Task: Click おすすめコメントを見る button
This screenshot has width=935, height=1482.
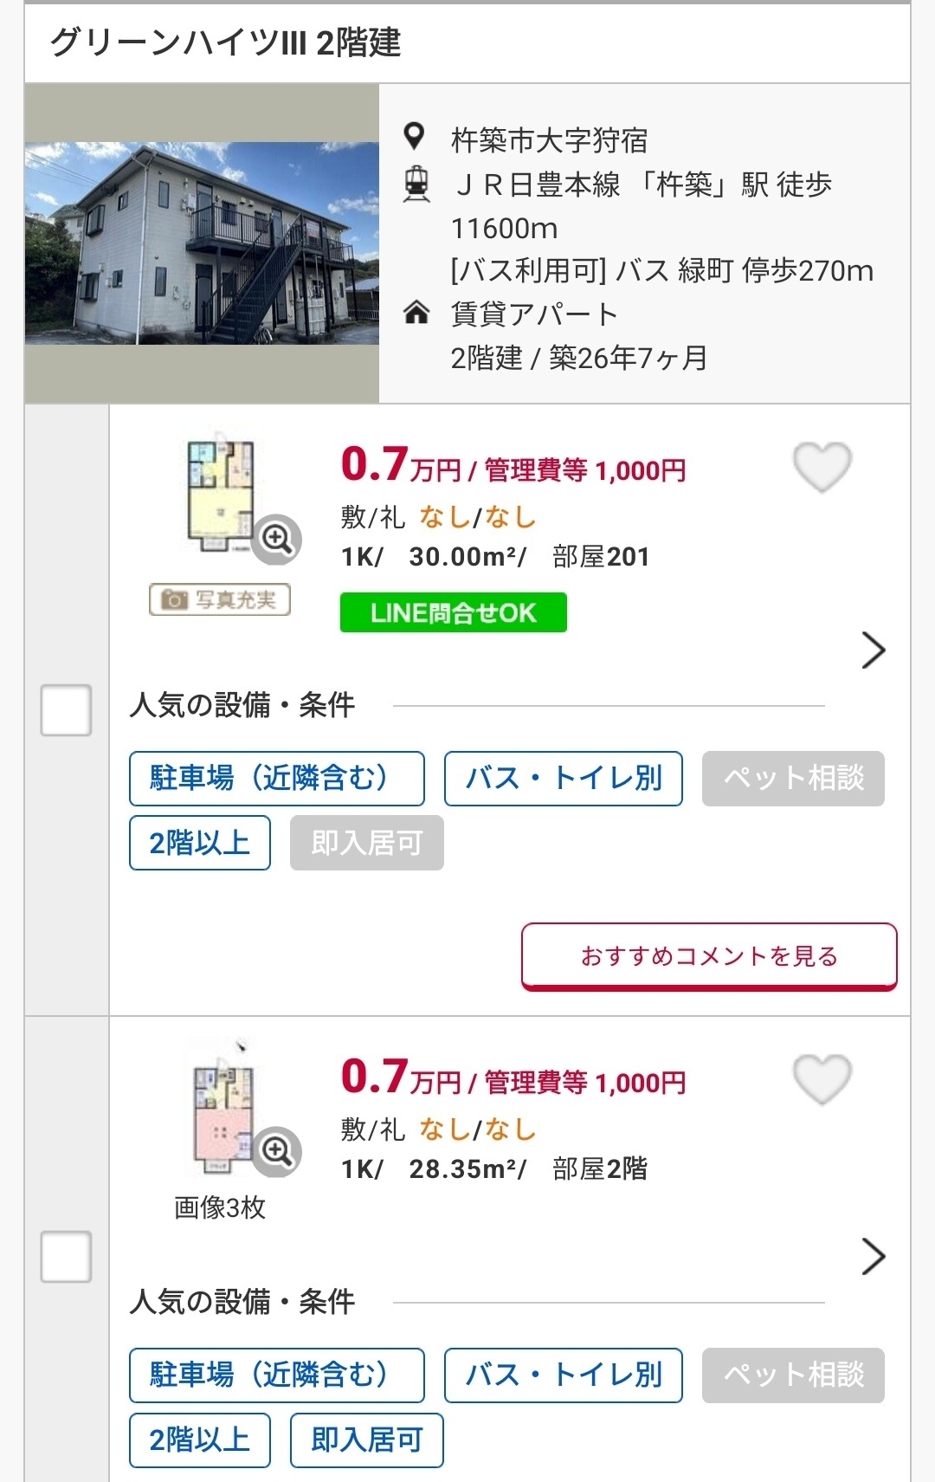Action: [x=709, y=956]
